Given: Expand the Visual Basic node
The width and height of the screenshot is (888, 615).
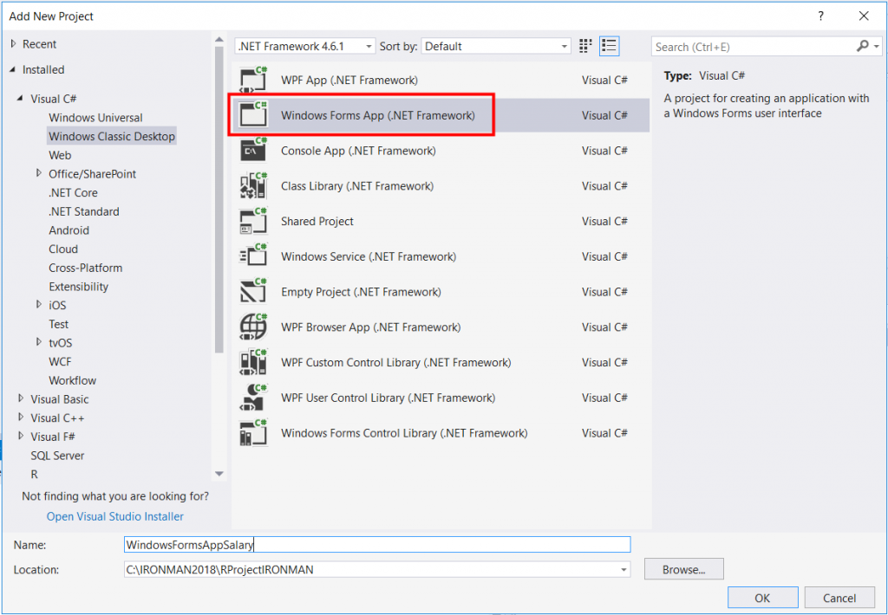Looking at the screenshot, I should pos(21,398).
